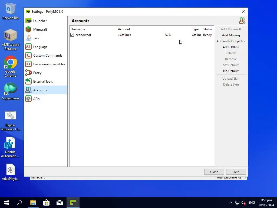The image size is (277, 208).
Task: Show hidden system tray icons chevron
Action: click(x=231, y=203)
